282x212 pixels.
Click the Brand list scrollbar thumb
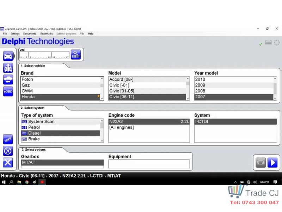102,86
